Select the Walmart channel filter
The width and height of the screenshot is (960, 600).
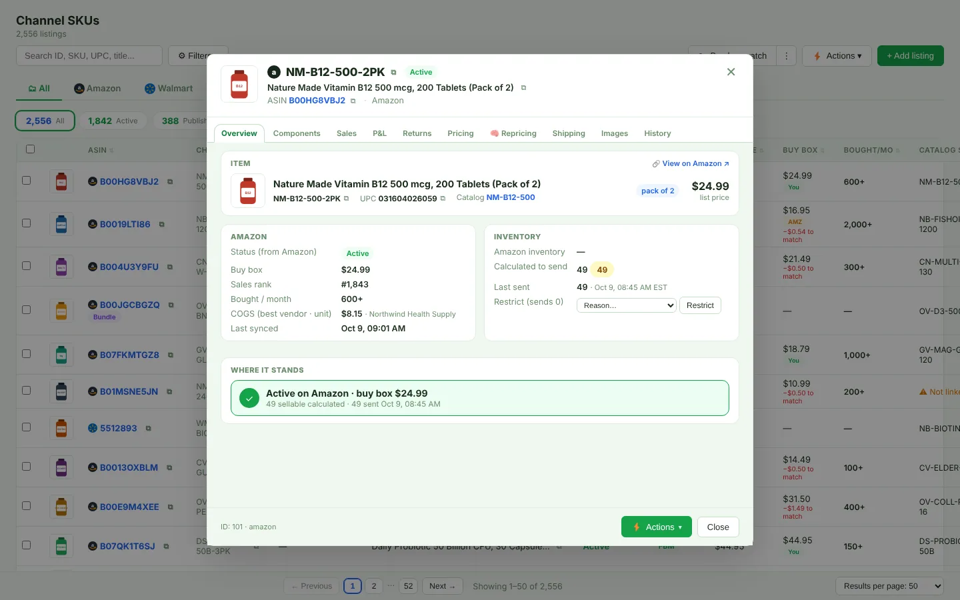[169, 89]
